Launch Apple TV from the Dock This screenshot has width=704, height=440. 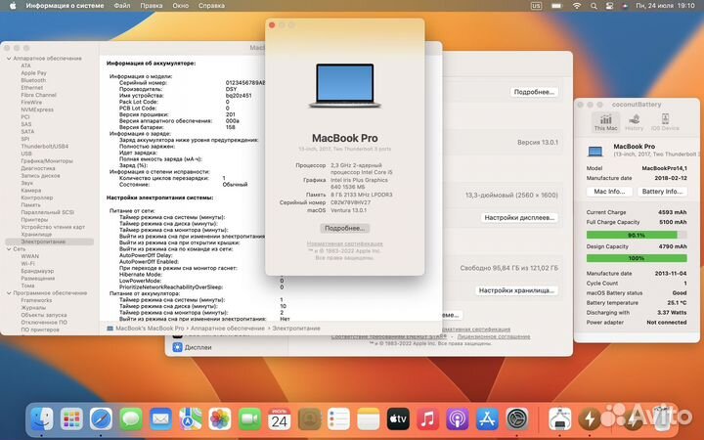pyautogui.click(x=398, y=418)
